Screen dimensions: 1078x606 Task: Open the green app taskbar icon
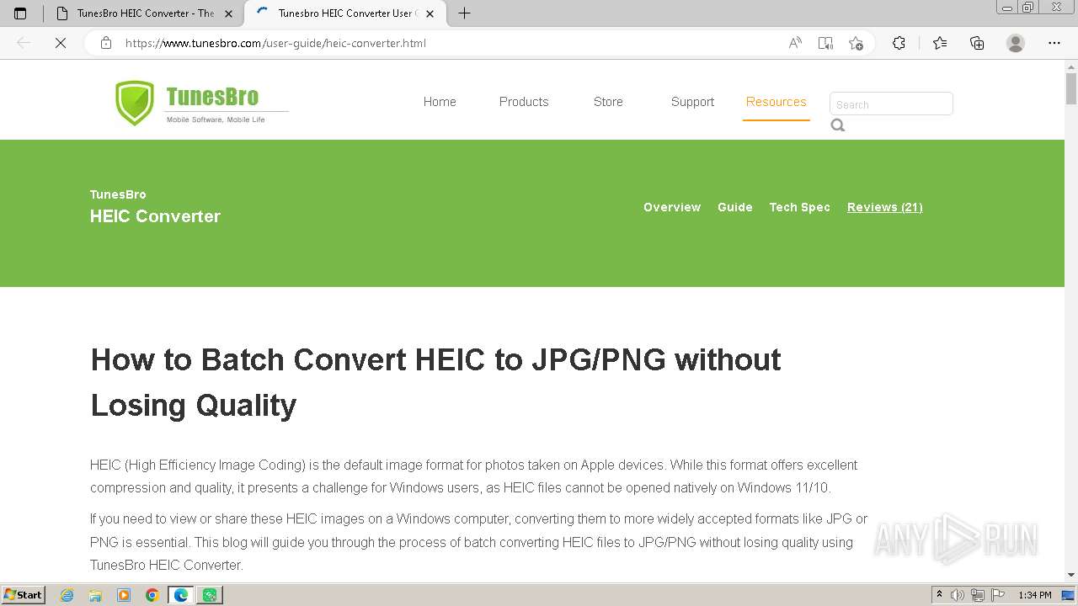tap(210, 595)
